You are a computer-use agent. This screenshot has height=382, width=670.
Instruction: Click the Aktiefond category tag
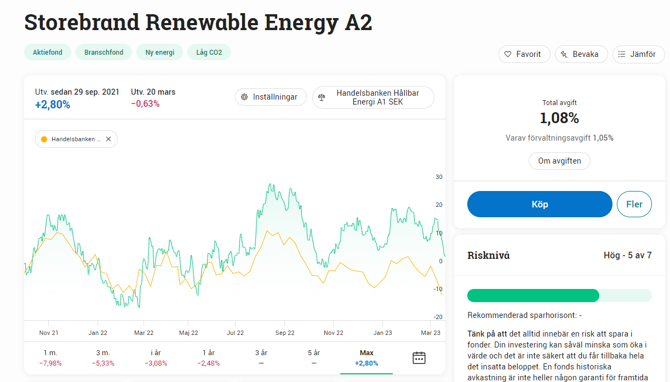click(48, 53)
